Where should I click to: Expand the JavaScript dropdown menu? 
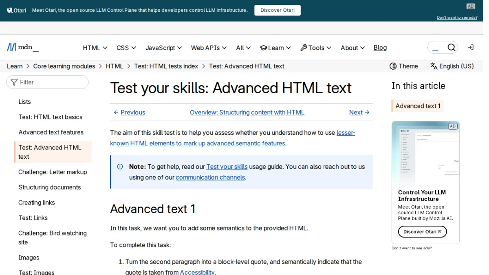(x=164, y=48)
